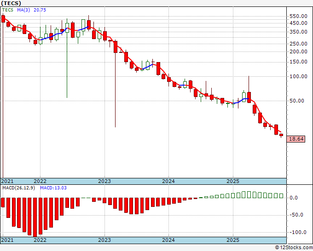Click 2023 on the MACD panel time axis
The image size is (313, 251).
coord(104,240)
